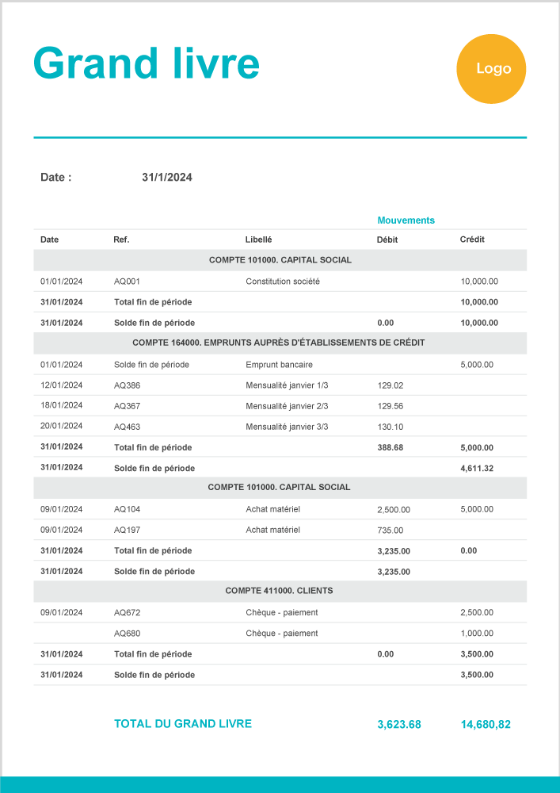Screen dimensions: 560x793
Task: Select the COMPTE 411000. CLIENTS header
Action: [279, 591]
